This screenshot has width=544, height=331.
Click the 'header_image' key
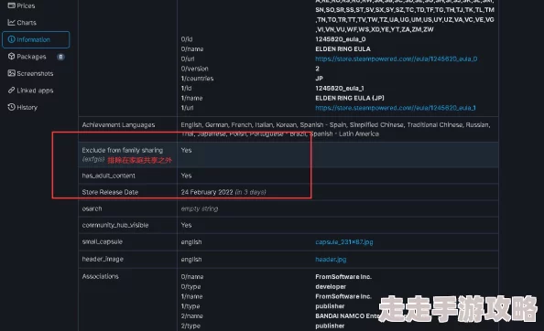click(x=103, y=259)
